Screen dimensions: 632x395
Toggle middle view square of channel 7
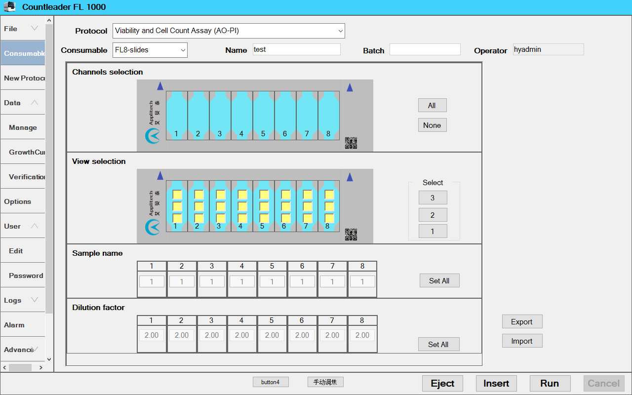click(308, 206)
